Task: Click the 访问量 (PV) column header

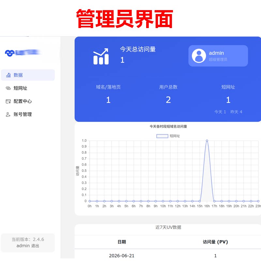Action: pyautogui.click(x=215, y=242)
